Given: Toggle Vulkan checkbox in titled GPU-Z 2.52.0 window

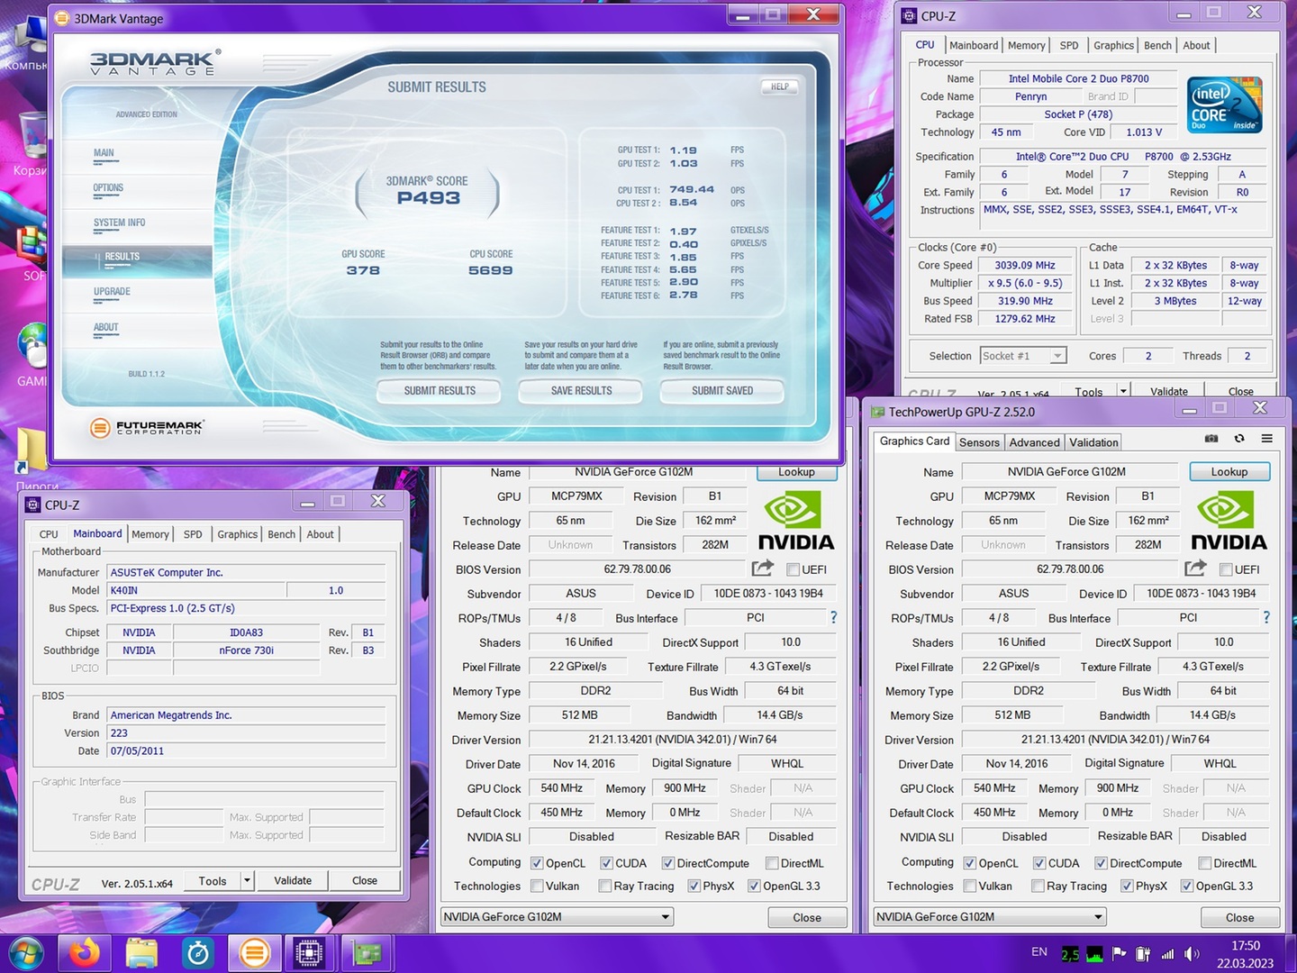Looking at the screenshot, I should 969,886.
